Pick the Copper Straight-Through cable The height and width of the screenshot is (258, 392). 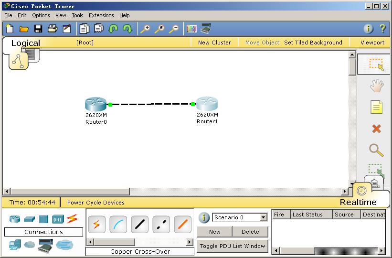(x=140, y=225)
